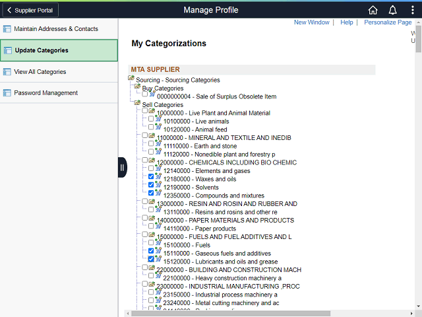Viewport: 422px width, 317px height.
Task: Select the Update Categories menu item
Action: (x=59, y=50)
